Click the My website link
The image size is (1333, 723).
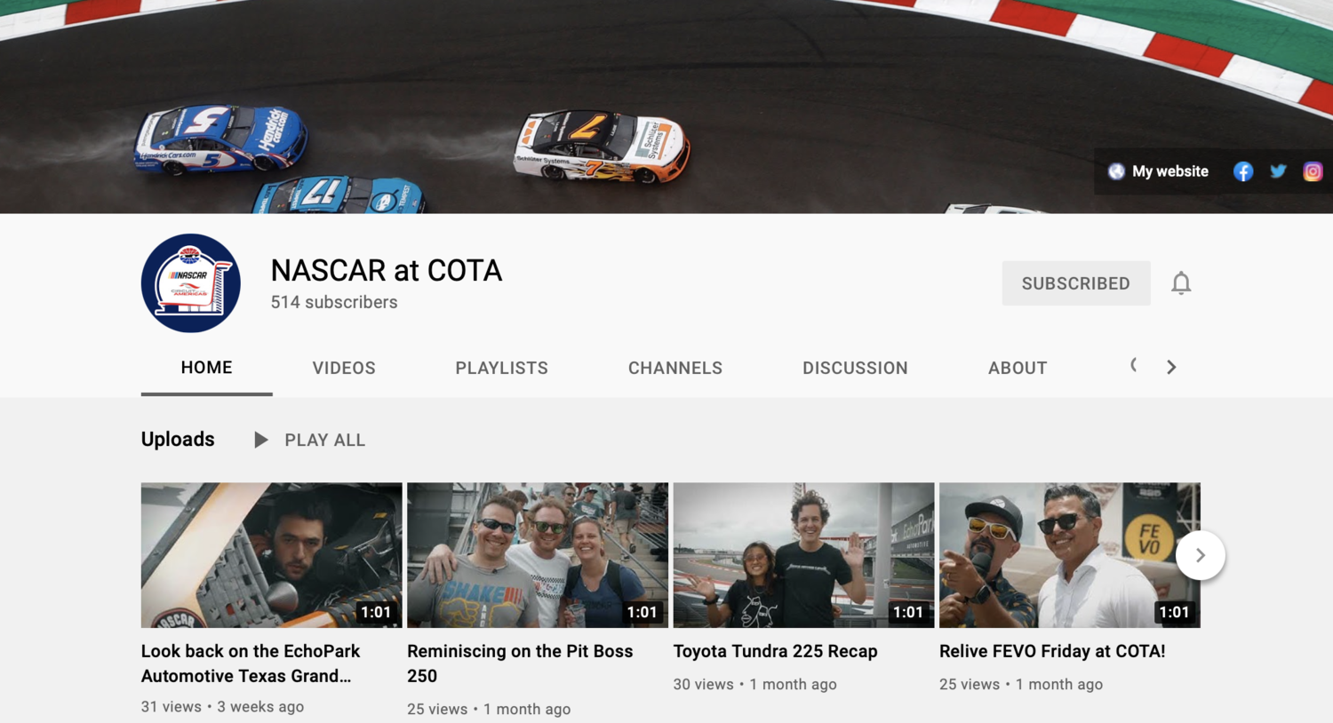(x=1169, y=171)
